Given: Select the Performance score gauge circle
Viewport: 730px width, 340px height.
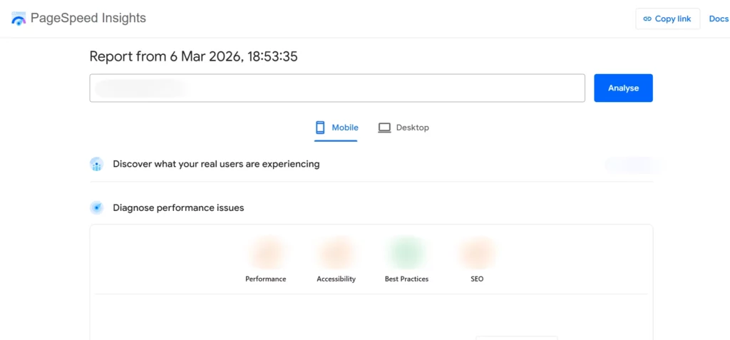Looking at the screenshot, I should click(266, 254).
